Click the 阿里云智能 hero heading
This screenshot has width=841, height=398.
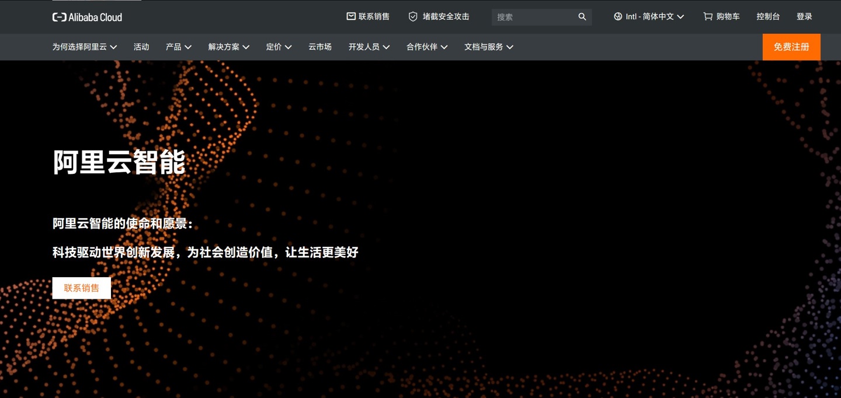coord(119,162)
